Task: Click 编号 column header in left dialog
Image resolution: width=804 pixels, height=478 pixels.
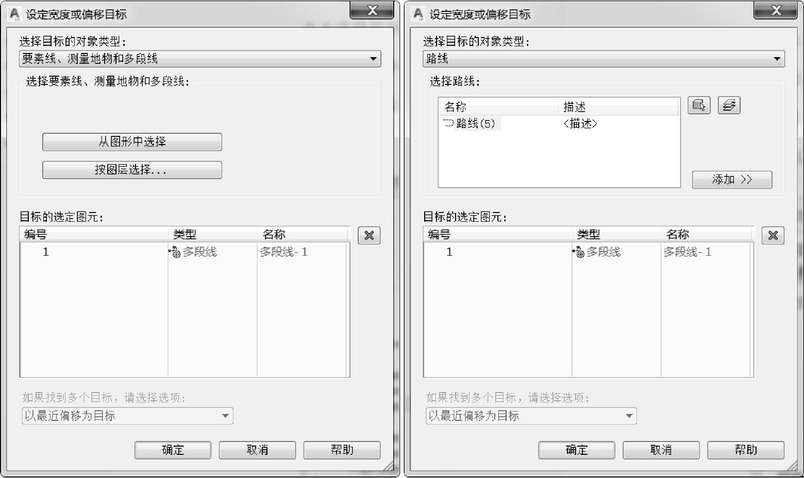Action: [x=94, y=235]
